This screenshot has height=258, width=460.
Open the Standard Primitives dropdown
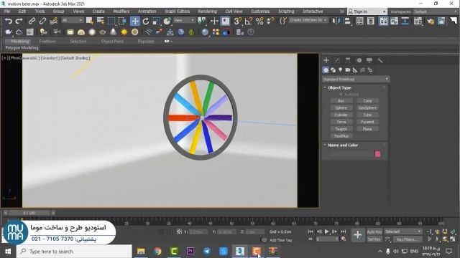pos(356,80)
